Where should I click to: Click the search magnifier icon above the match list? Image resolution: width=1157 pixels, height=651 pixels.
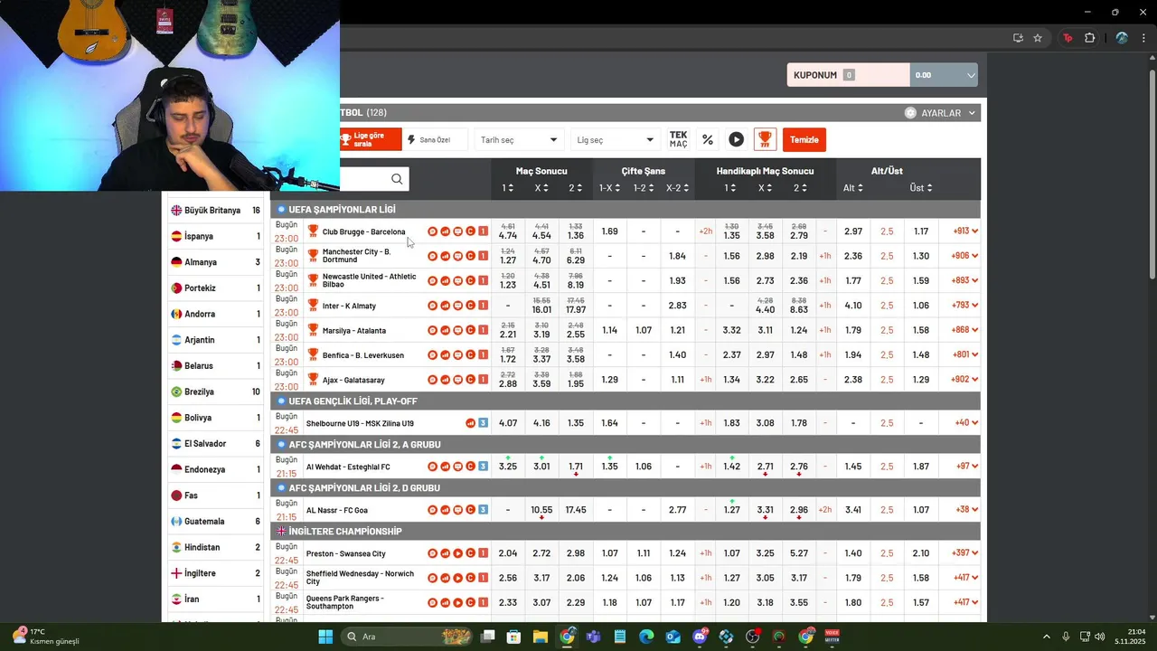click(397, 179)
